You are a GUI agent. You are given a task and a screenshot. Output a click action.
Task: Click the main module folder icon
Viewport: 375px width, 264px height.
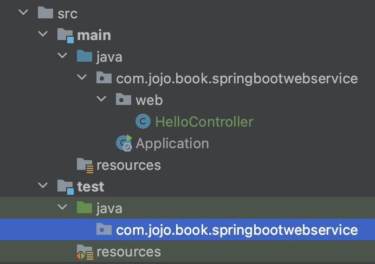[65, 35]
